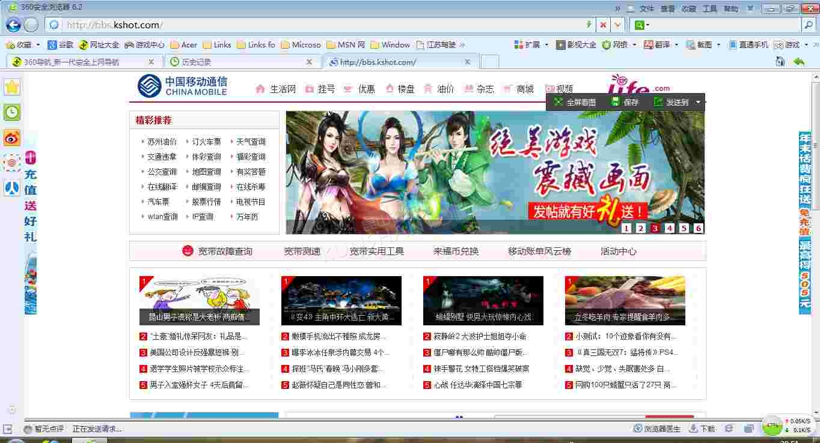Open the 江苏驾驶 bookmark
820x443 pixels.
(x=436, y=44)
